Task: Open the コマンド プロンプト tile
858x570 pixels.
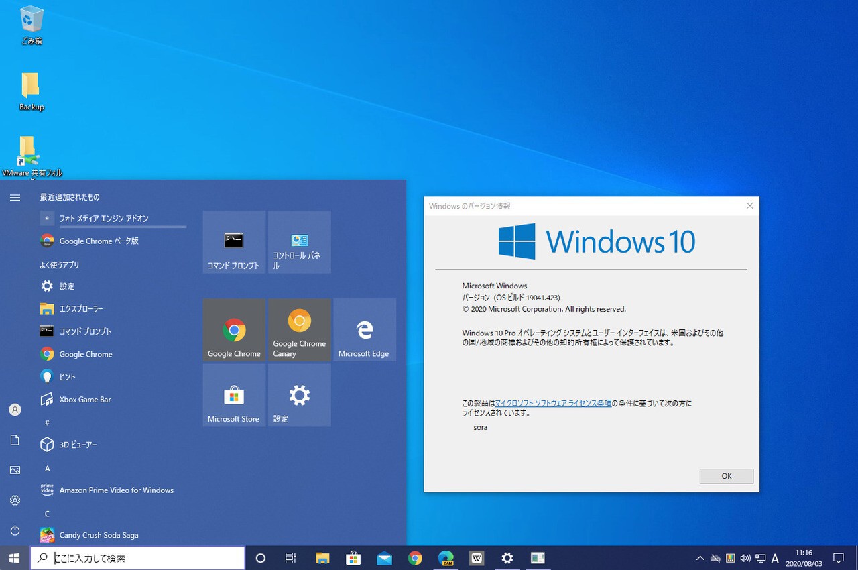Action: [x=234, y=242]
